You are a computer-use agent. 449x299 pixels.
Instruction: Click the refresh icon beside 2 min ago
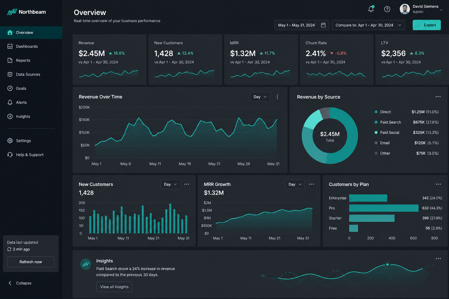click(9, 249)
